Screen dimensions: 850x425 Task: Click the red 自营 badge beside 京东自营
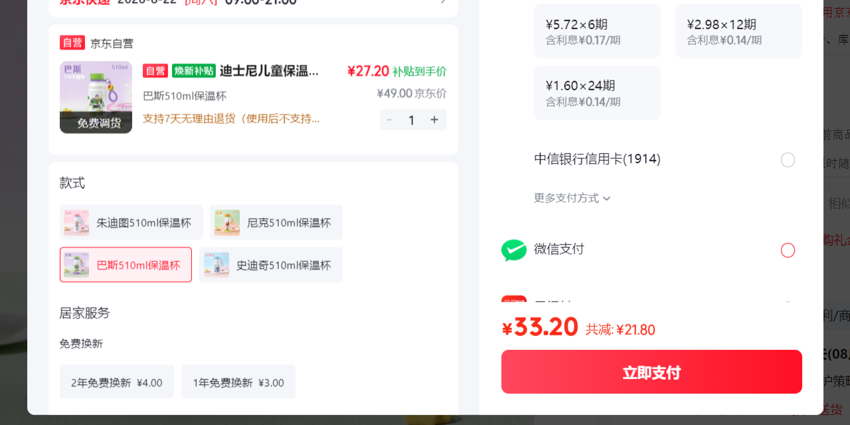[x=72, y=43]
